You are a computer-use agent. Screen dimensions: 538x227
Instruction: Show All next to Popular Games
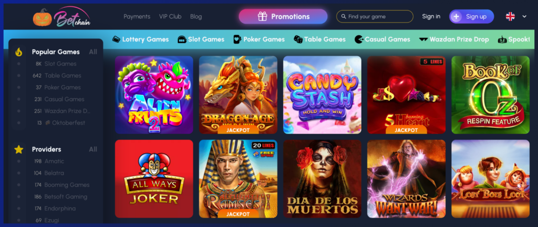(93, 52)
